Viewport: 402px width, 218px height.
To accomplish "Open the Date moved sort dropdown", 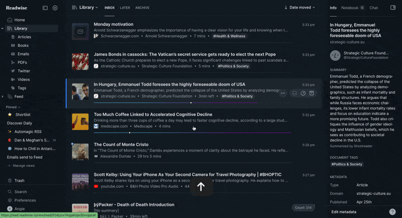I will [x=299, y=8].
